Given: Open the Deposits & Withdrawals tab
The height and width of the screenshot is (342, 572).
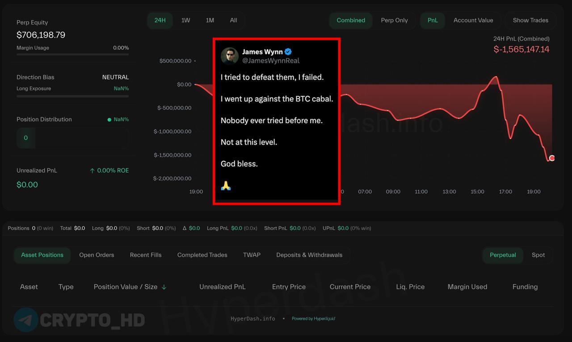Looking at the screenshot, I should [x=309, y=255].
